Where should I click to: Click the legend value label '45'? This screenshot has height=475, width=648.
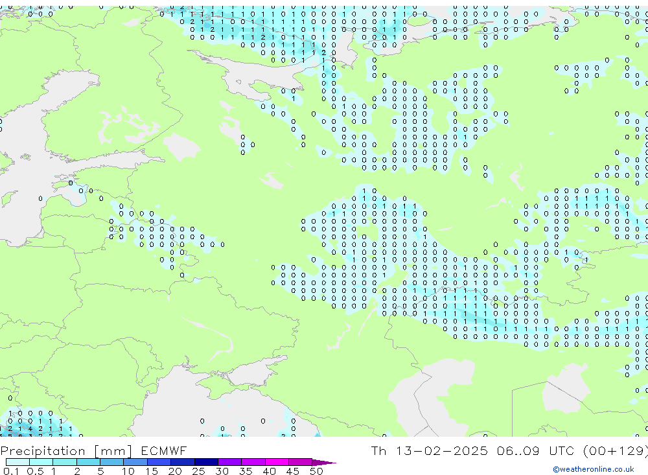coord(293,471)
